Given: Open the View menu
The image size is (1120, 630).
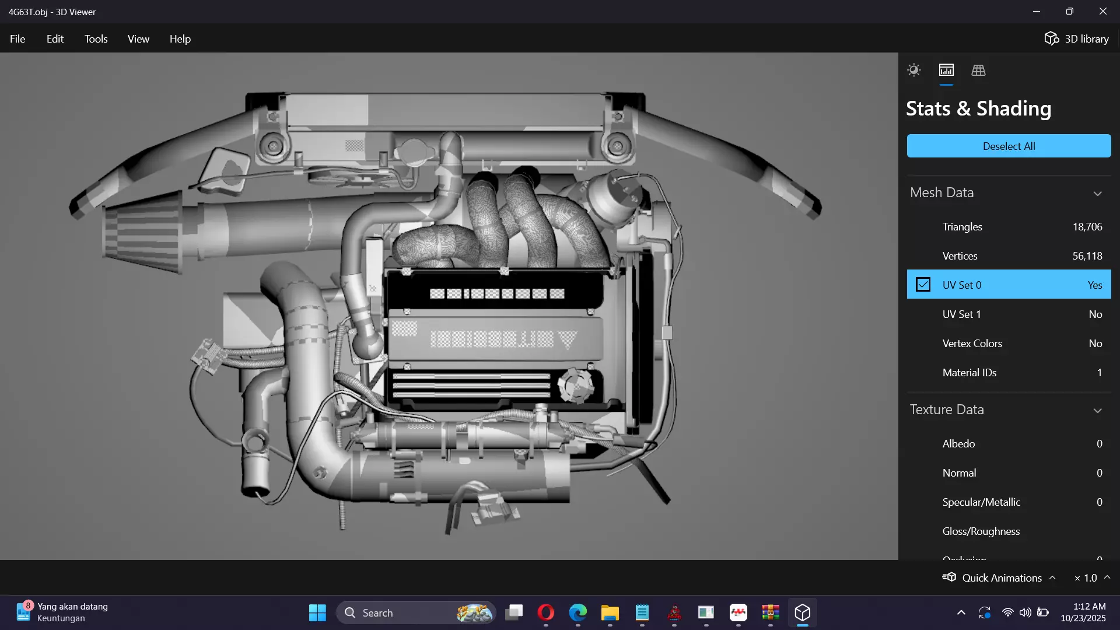Looking at the screenshot, I should pyautogui.click(x=138, y=38).
